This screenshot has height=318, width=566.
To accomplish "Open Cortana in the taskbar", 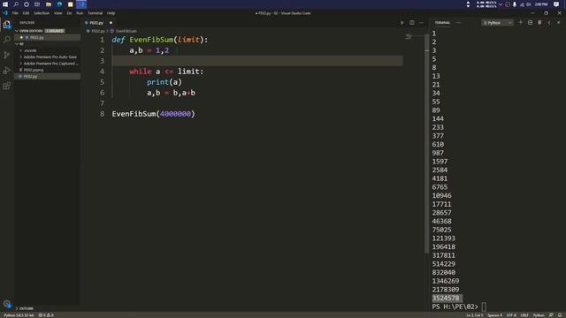I will (x=27, y=4).
